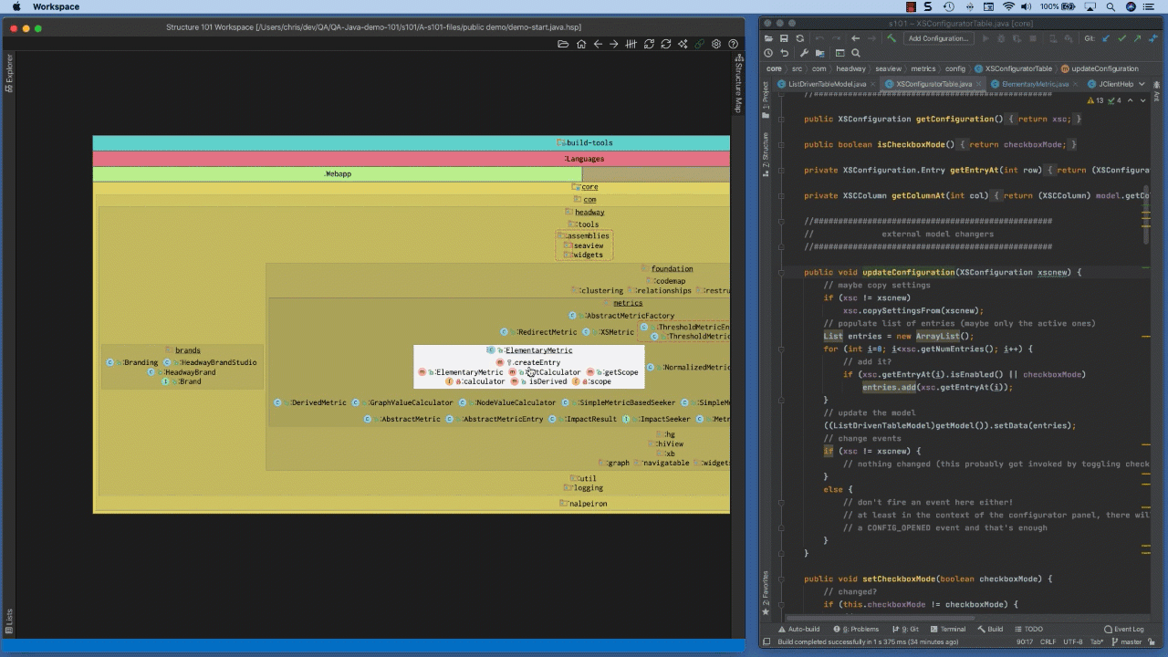Click the help question mark icon
This screenshot has width=1168, height=657.
point(733,44)
